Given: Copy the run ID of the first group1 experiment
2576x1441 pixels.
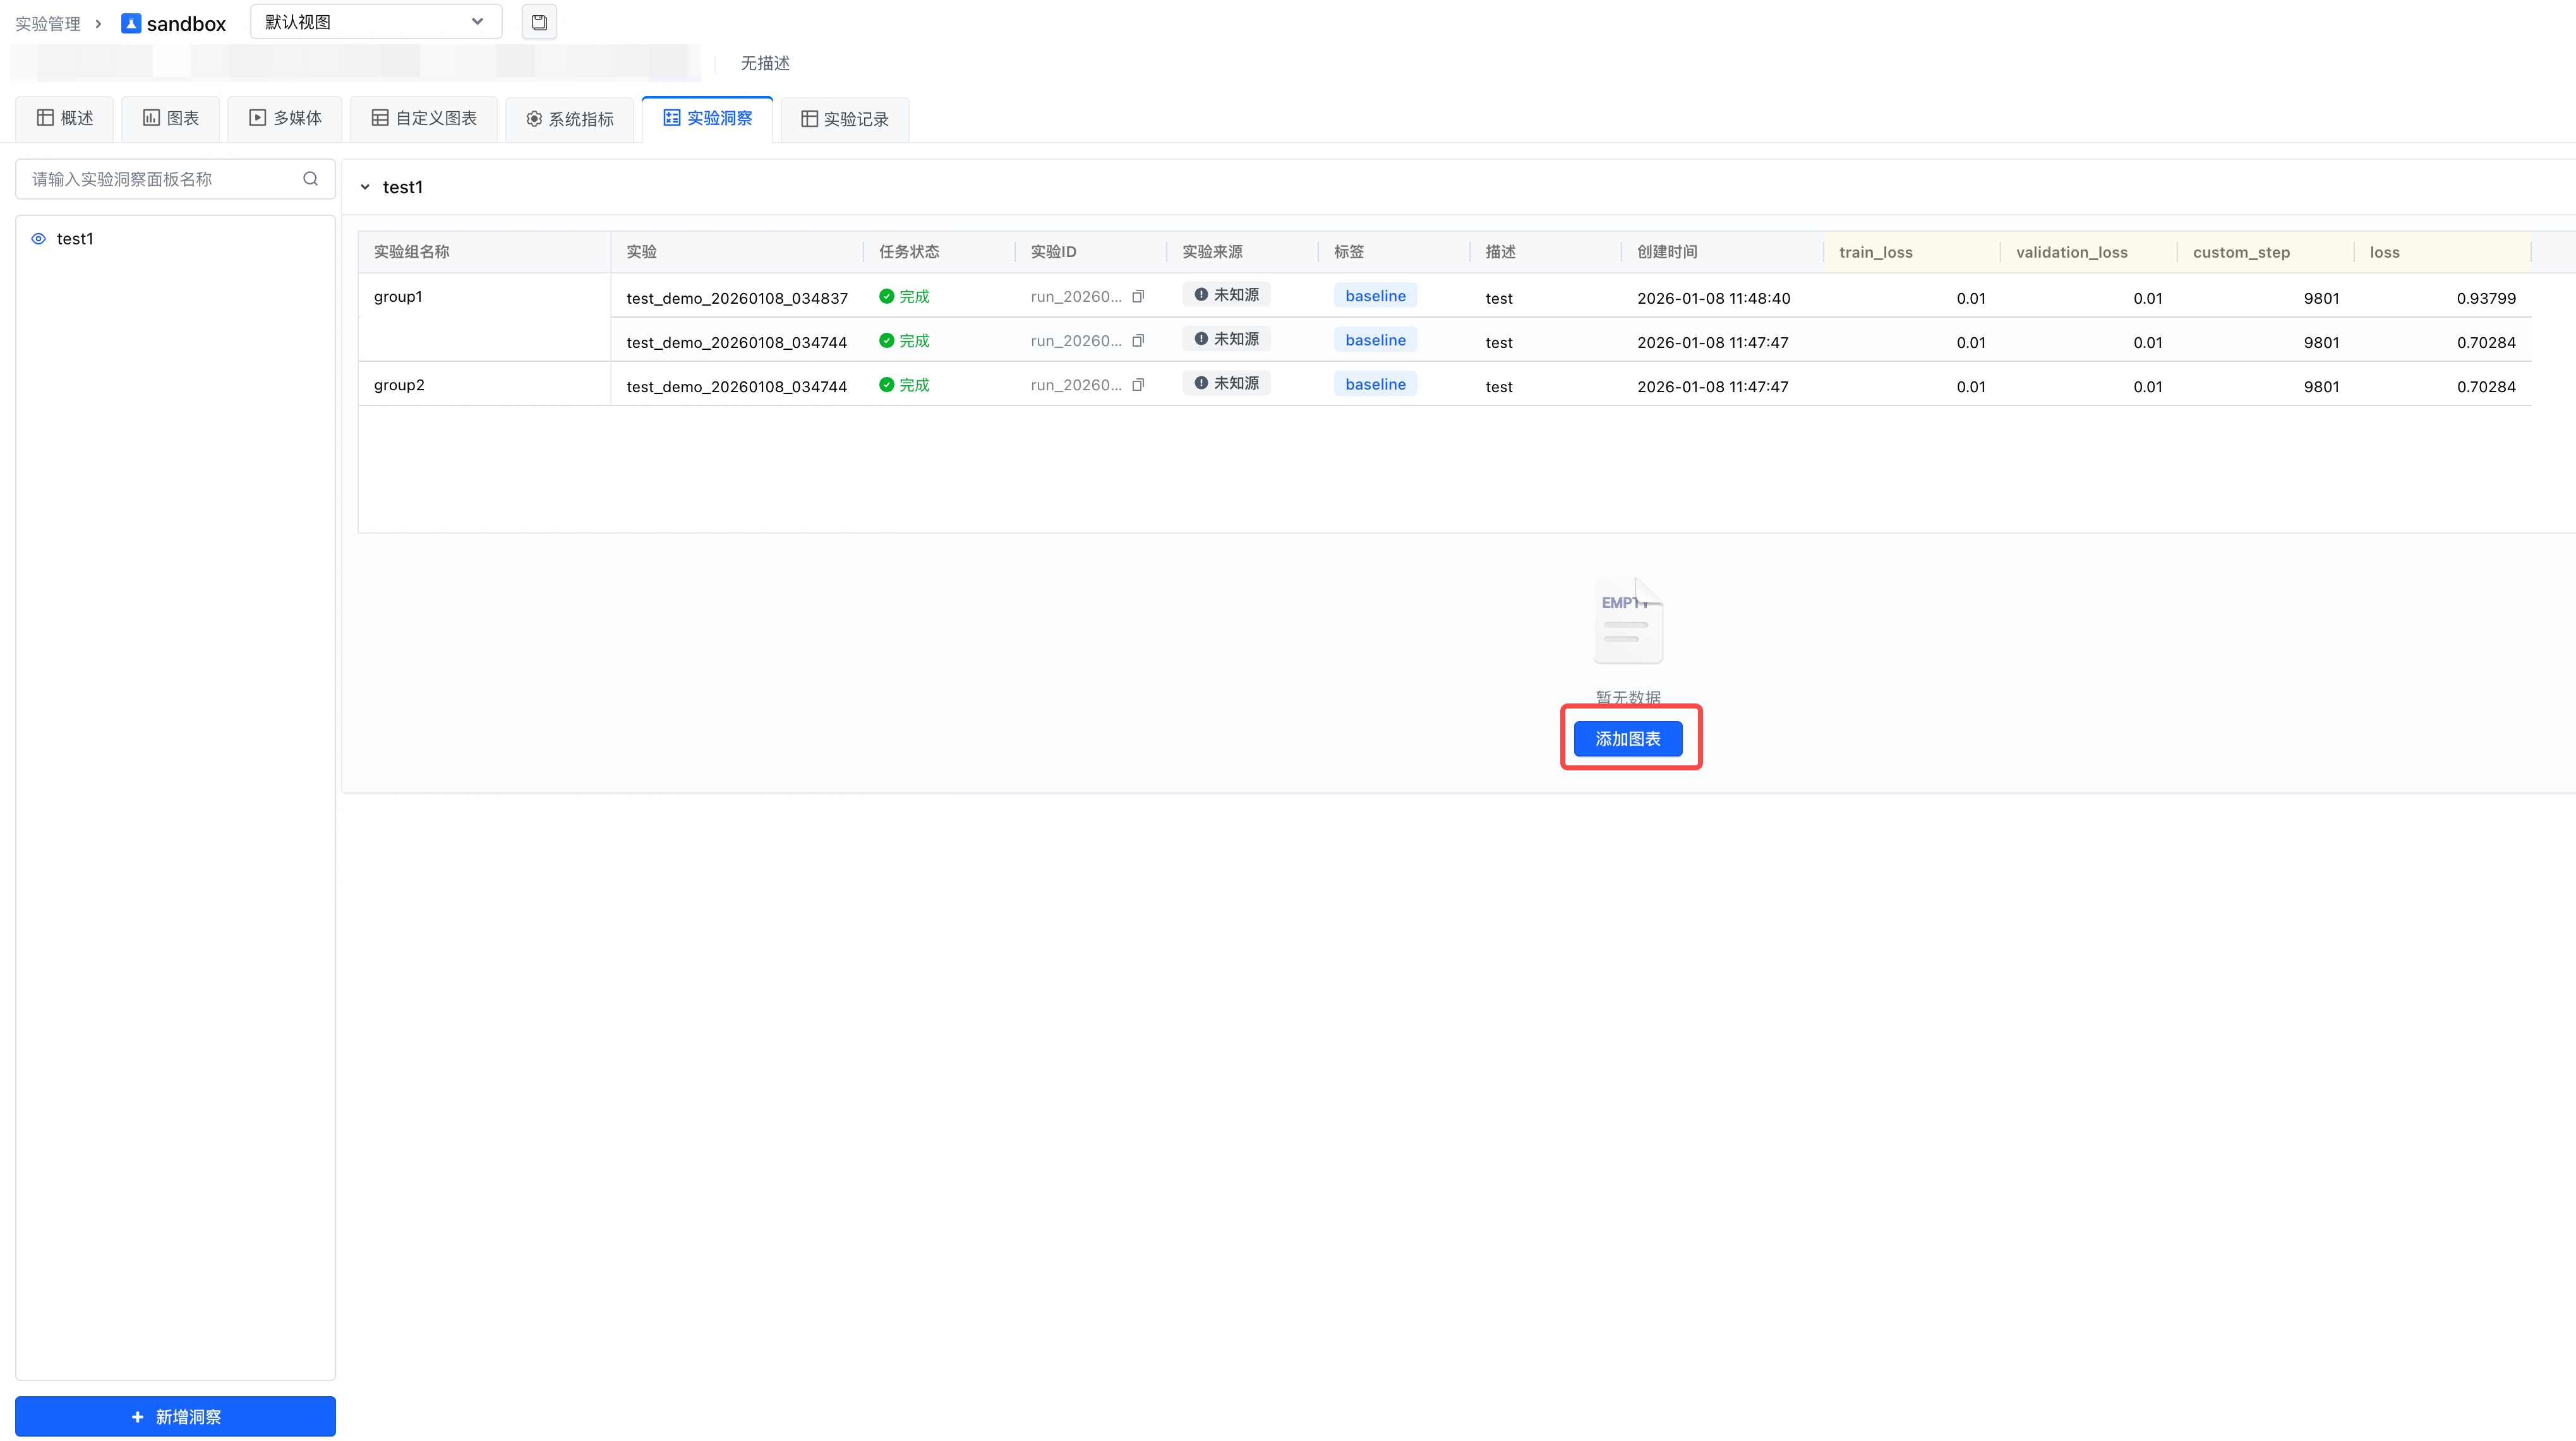Looking at the screenshot, I should pyautogui.click(x=1138, y=297).
